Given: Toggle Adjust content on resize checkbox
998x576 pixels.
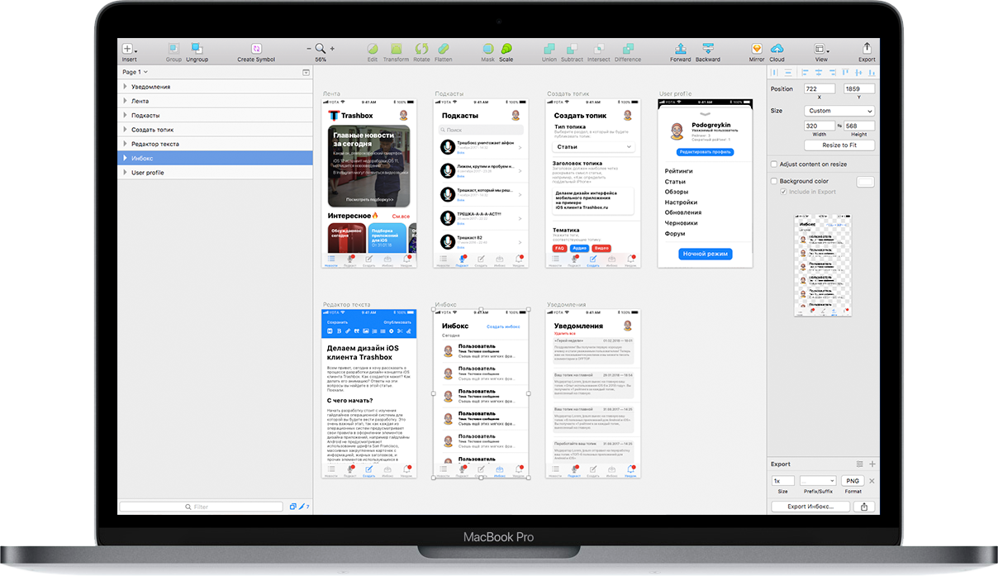Looking at the screenshot, I should (774, 164).
